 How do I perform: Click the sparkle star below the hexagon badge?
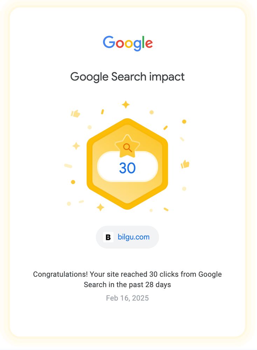click(100, 207)
